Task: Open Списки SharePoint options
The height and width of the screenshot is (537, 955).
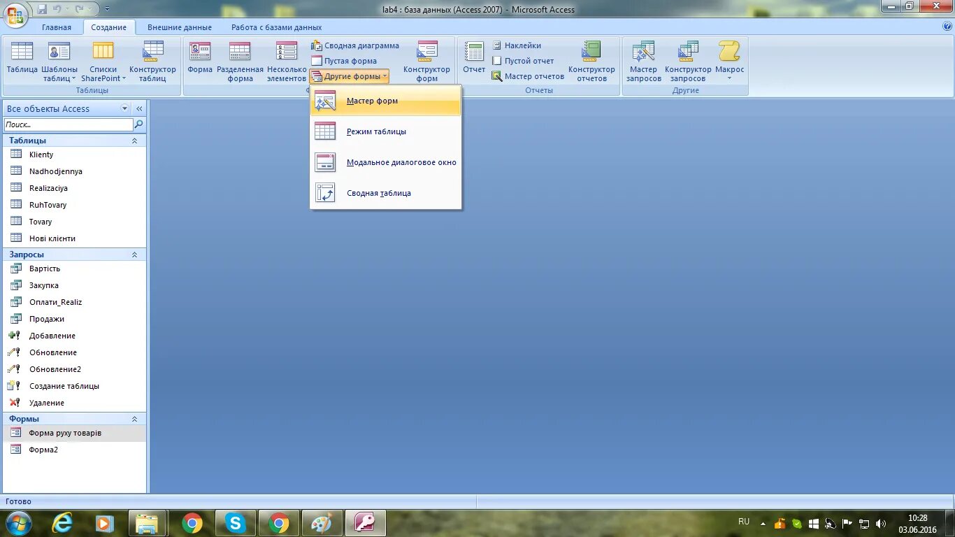Action: point(103,62)
